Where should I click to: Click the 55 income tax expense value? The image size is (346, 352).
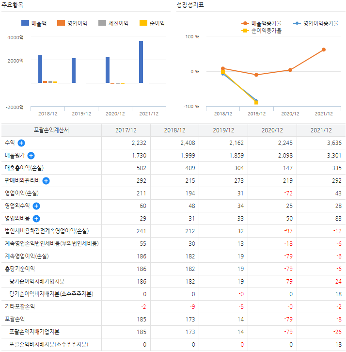143,243
